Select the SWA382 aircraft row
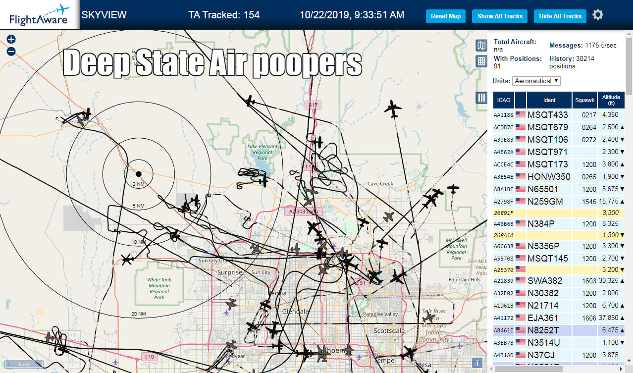Viewport: 633px width, 373px height. 559,281
